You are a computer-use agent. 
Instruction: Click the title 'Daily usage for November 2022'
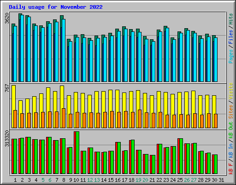click(x=56, y=7)
